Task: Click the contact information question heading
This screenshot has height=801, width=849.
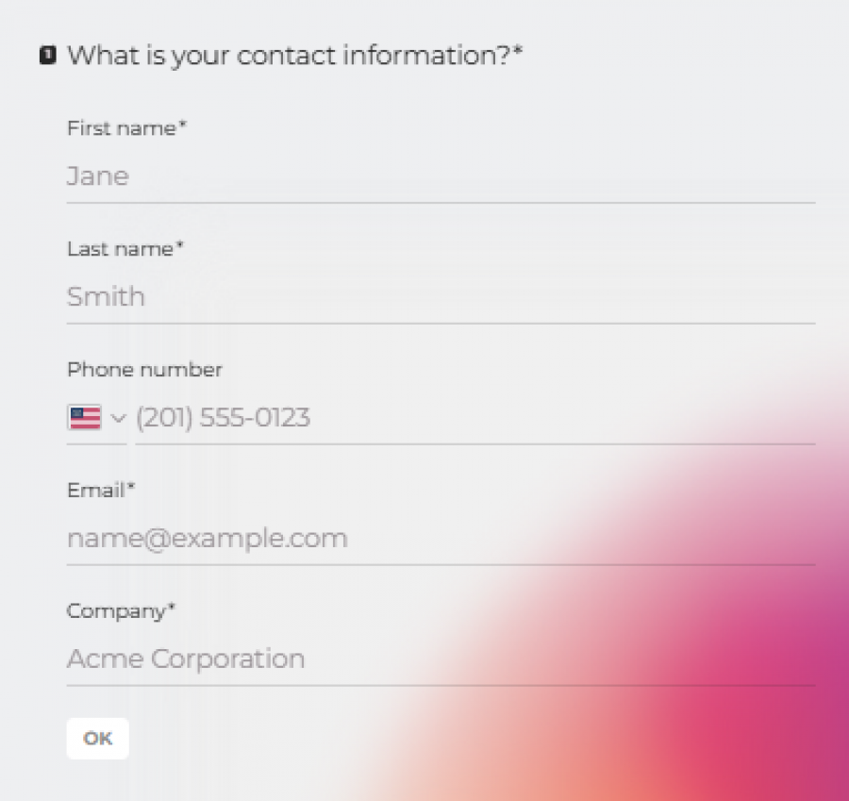Action: (289, 56)
